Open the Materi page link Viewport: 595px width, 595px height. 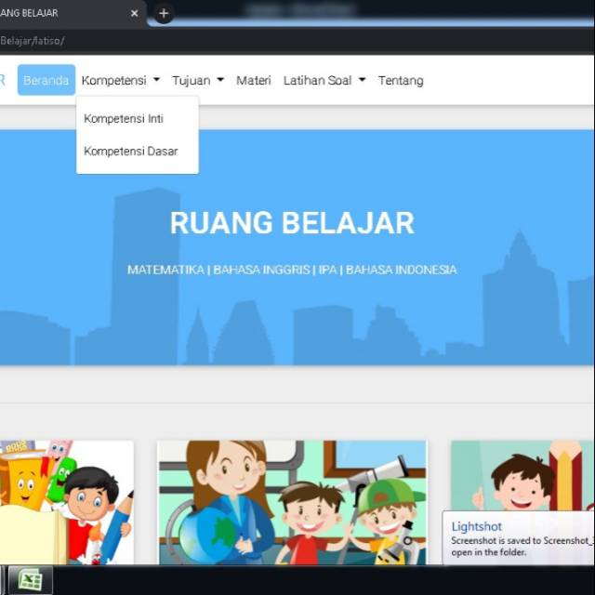253,81
